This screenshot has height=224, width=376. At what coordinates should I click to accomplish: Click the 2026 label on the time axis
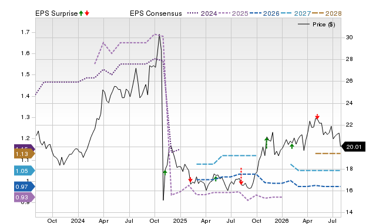pos(281,220)
